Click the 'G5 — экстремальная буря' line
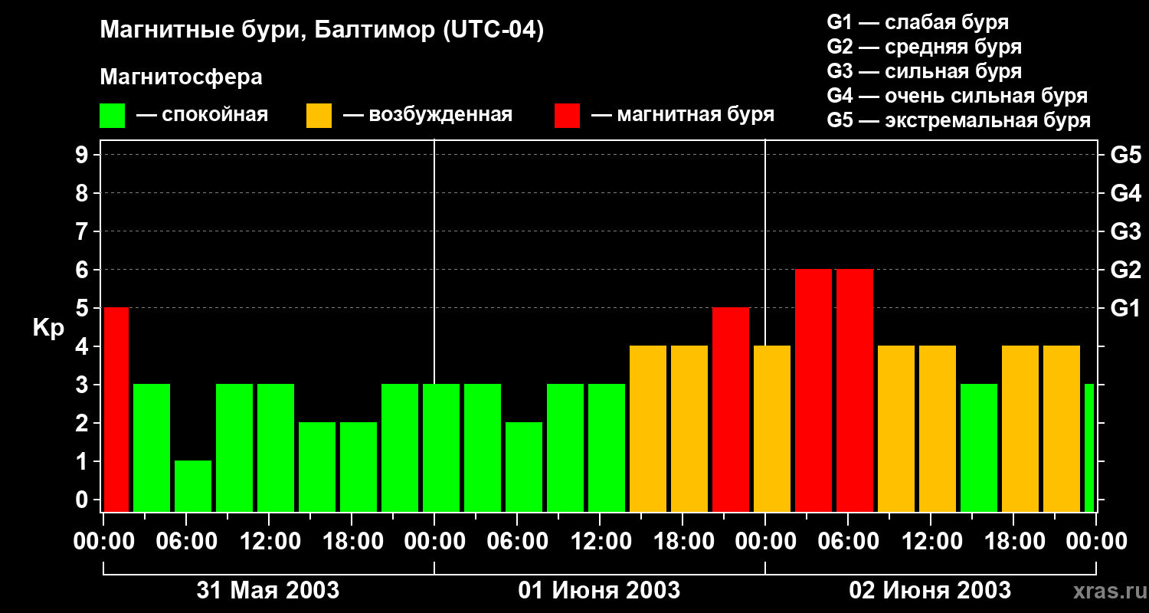The width and height of the screenshot is (1149, 613). point(958,120)
